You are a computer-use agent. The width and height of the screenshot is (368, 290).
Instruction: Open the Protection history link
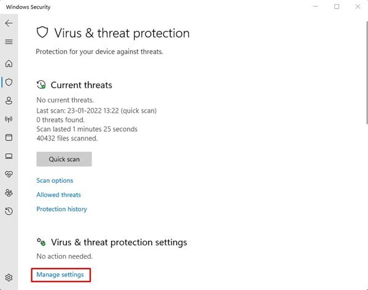(x=62, y=209)
